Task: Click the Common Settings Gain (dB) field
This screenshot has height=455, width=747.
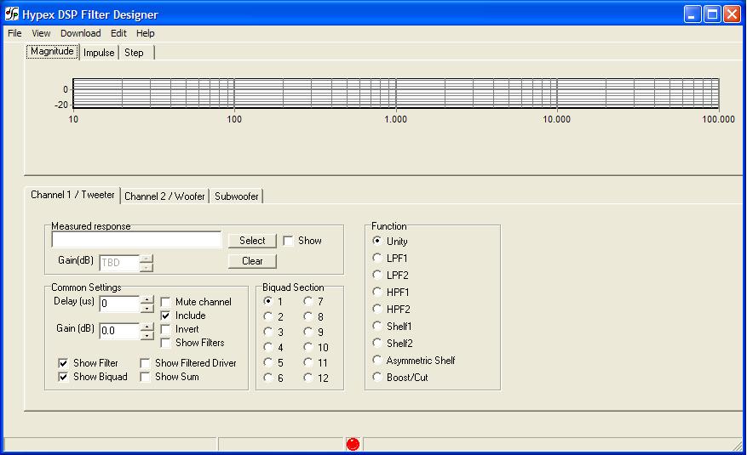Action: pyautogui.click(x=119, y=331)
